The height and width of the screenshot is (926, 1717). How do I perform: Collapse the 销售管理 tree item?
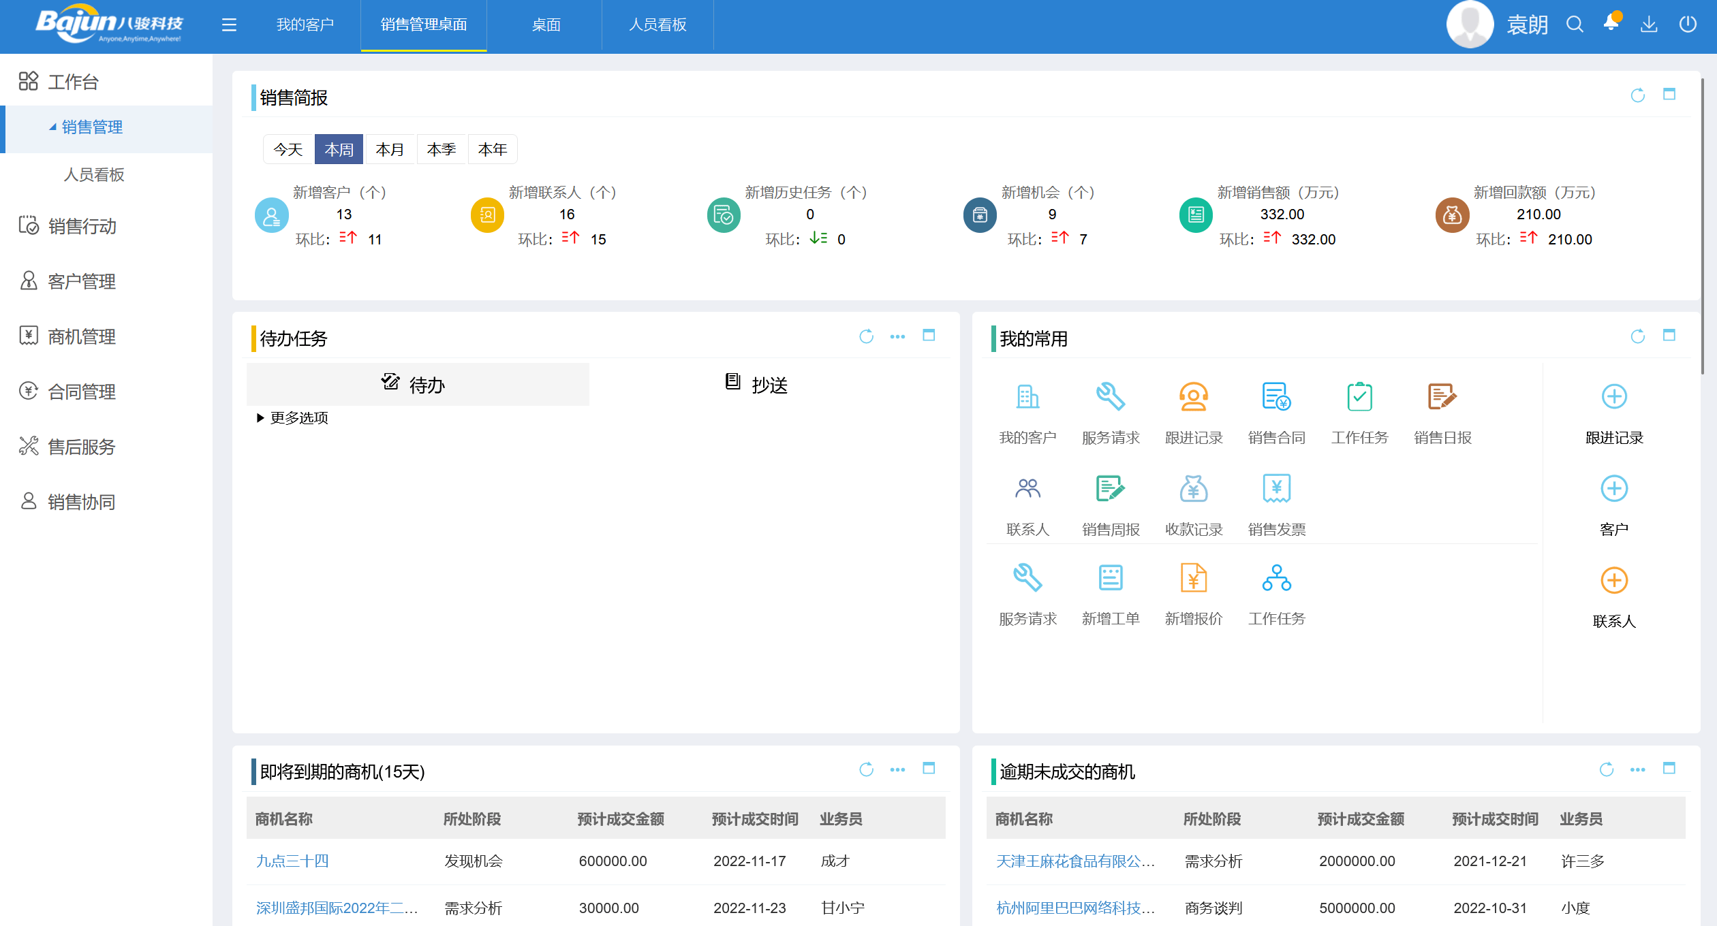pos(52,127)
